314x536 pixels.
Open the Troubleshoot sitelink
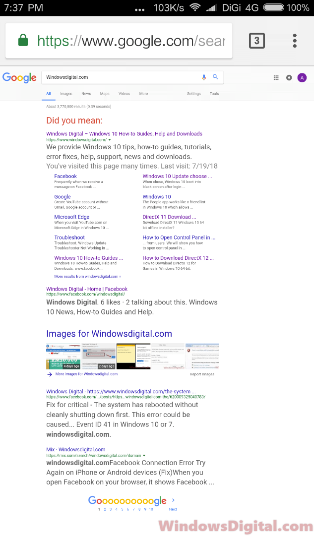tap(69, 237)
